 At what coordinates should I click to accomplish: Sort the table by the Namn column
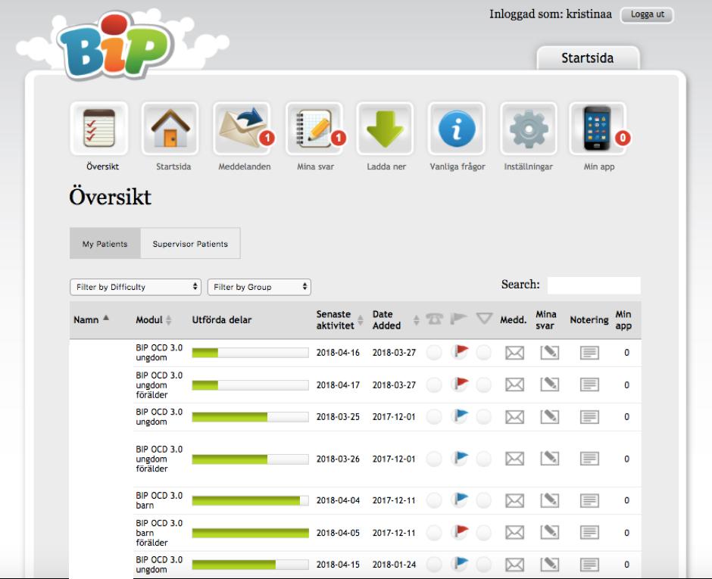click(x=91, y=319)
